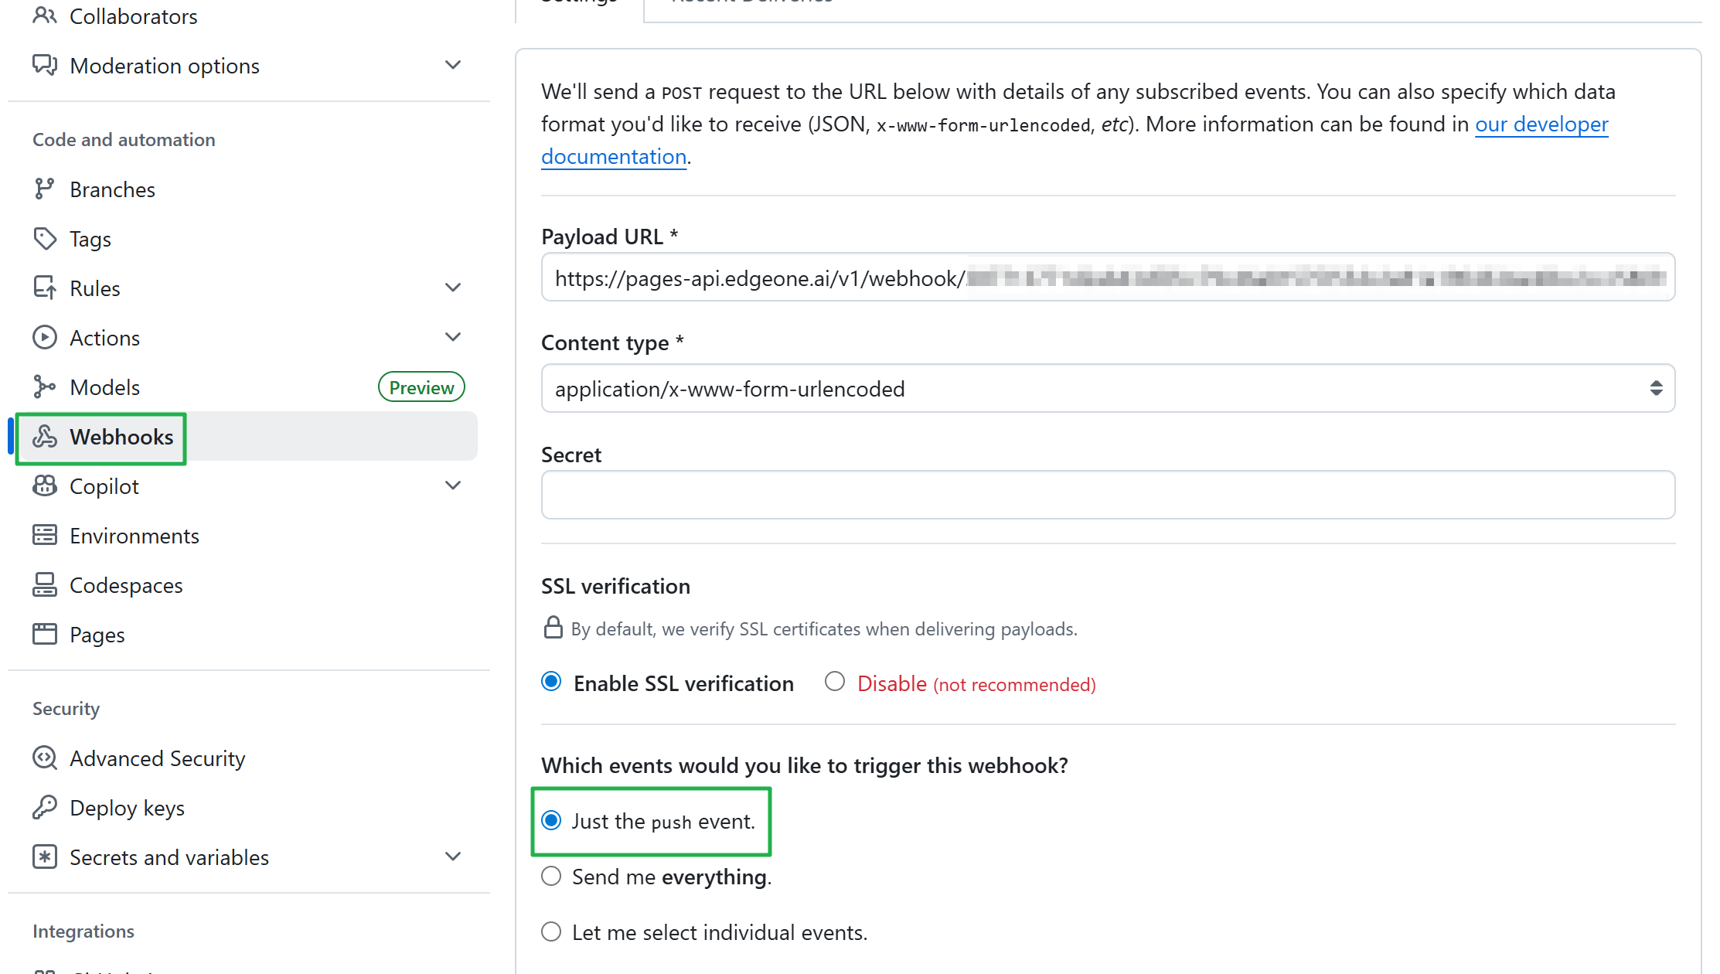1720x974 pixels.
Task: Click the Codespaces icon
Action: click(x=44, y=585)
